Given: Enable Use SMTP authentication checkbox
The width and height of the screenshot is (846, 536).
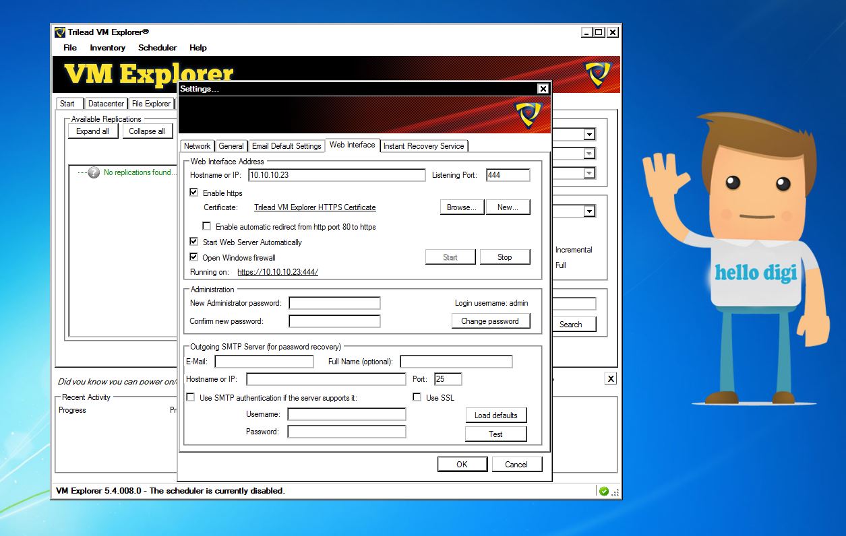Looking at the screenshot, I should point(191,397).
